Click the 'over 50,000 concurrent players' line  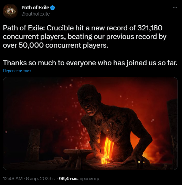pyautogui.click(x=55, y=45)
